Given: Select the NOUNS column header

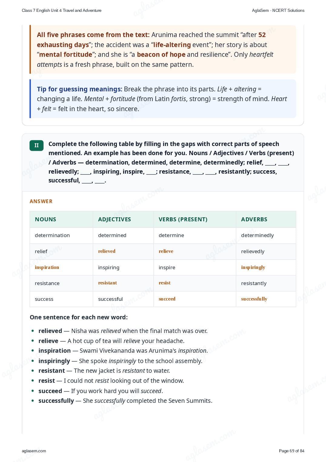Looking at the screenshot, I should coord(45,219).
